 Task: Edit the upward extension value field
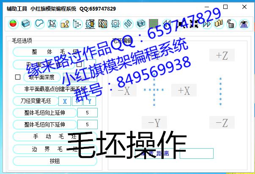pos(88,113)
